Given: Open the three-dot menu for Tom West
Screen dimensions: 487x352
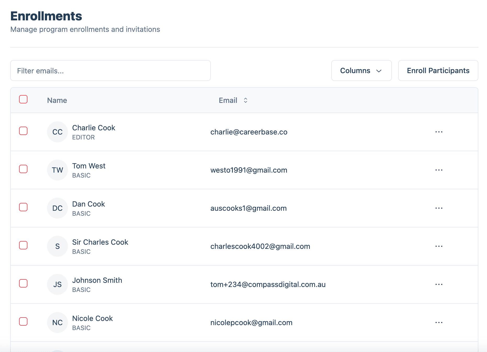Looking at the screenshot, I should pos(439,170).
